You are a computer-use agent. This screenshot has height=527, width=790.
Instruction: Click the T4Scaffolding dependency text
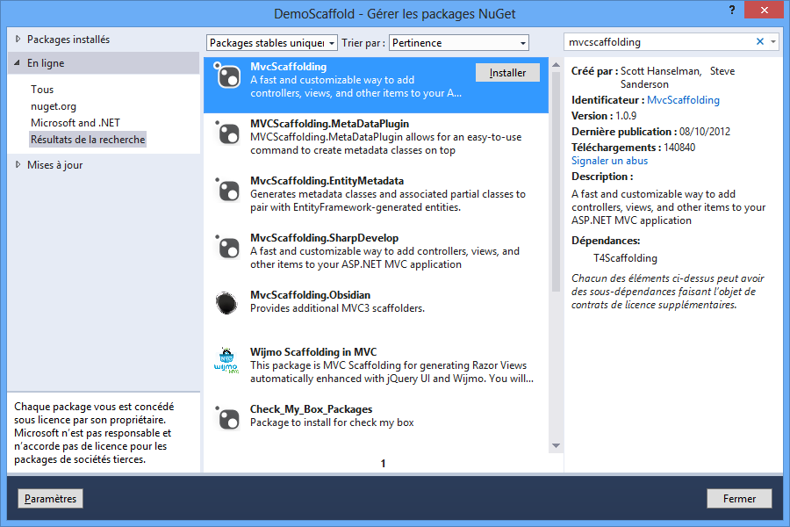click(x=625, y=257)
